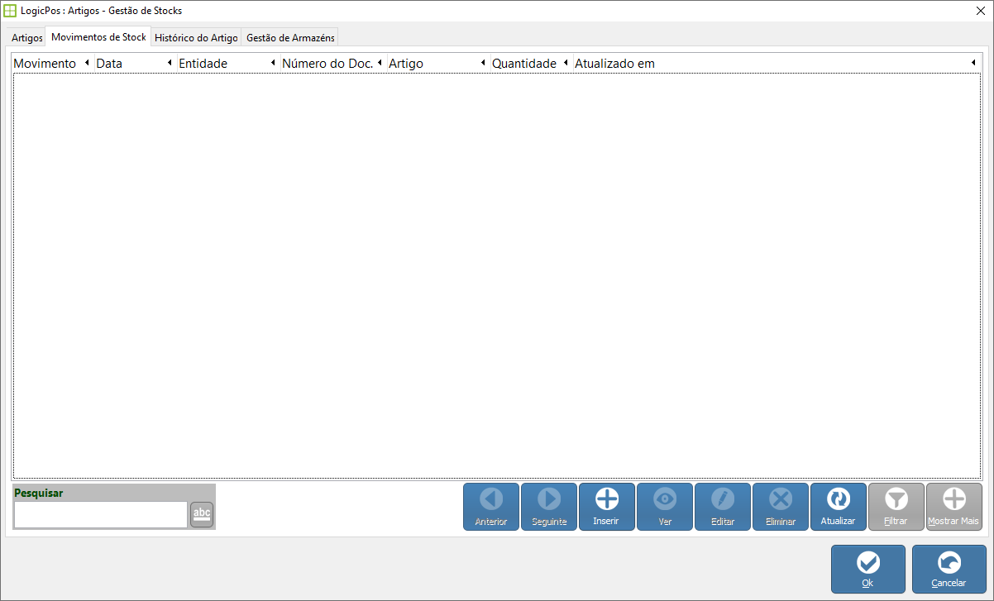Click the Editar pencil icon
The width and height of the screenshot is (994, 601).
(x=723, y=499)
